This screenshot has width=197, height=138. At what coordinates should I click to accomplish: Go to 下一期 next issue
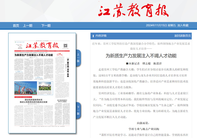click(x=46, y=26)
